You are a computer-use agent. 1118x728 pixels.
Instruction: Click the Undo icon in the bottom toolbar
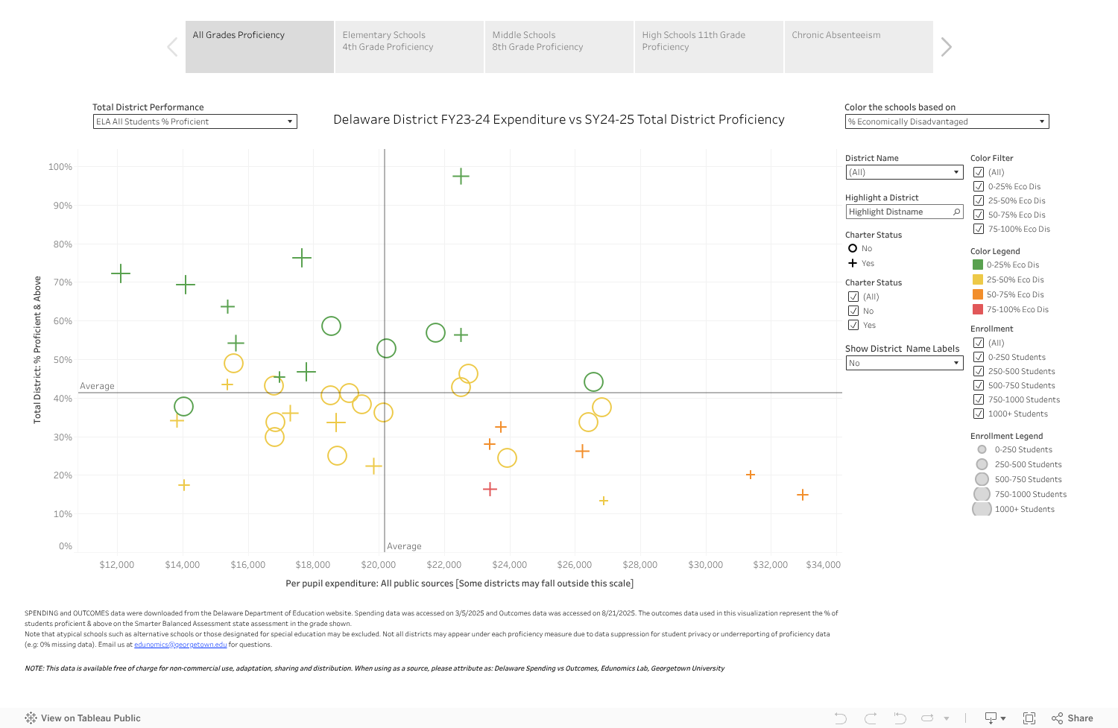[841, 718]
